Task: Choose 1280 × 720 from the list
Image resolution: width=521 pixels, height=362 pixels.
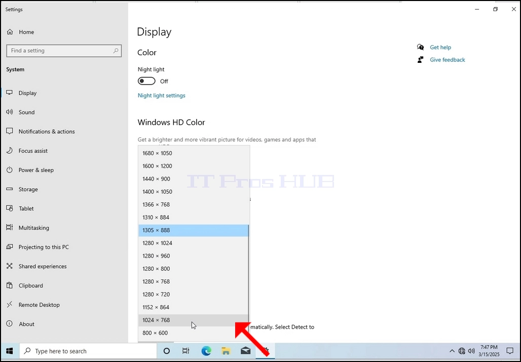Action: (x=194, y=295)
